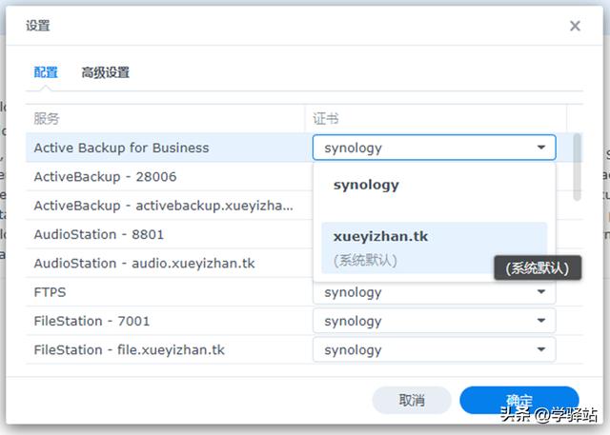
Task: Expand the FileStation - file.xueyizhan.tk certificate dropdown
Action: pyautogui.click(x=435, y=350)
